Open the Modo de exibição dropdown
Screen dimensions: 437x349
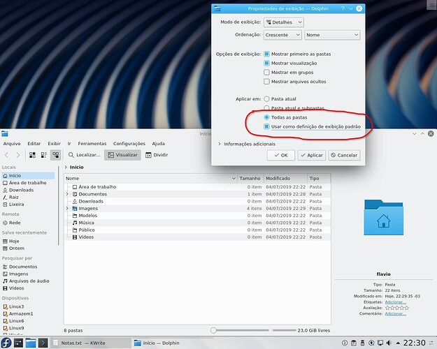coord(282,22)
